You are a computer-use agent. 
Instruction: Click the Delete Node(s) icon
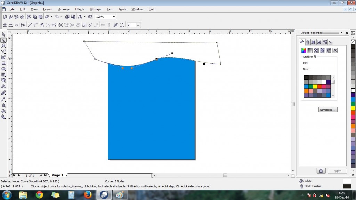pos(10,25)
